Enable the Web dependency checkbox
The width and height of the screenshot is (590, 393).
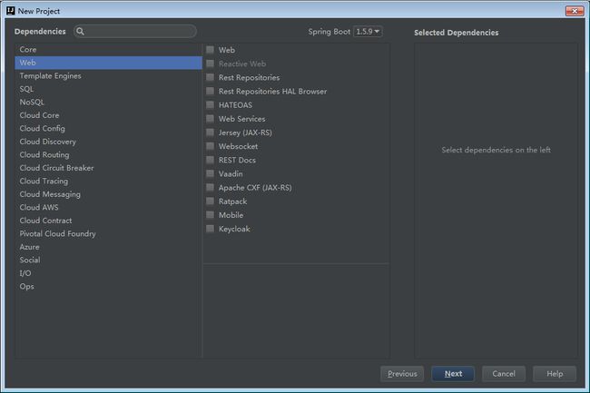[211, 50]
